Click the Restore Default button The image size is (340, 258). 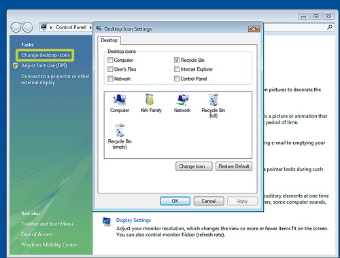(x=234, y=166)
